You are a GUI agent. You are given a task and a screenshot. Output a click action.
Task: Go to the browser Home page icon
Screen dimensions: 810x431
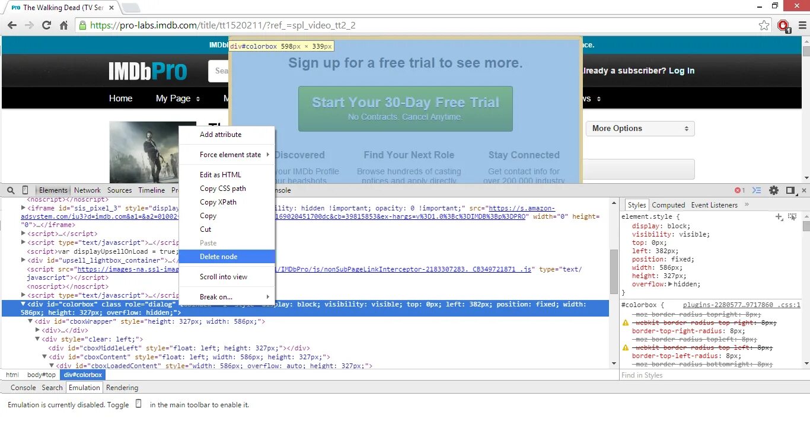[x=64, y=25]
